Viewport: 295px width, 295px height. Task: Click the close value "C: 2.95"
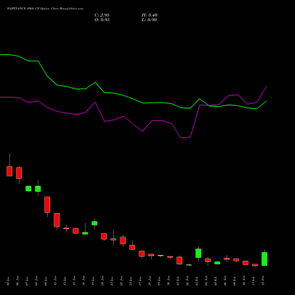pyautogui.click(x=102, y=15)
